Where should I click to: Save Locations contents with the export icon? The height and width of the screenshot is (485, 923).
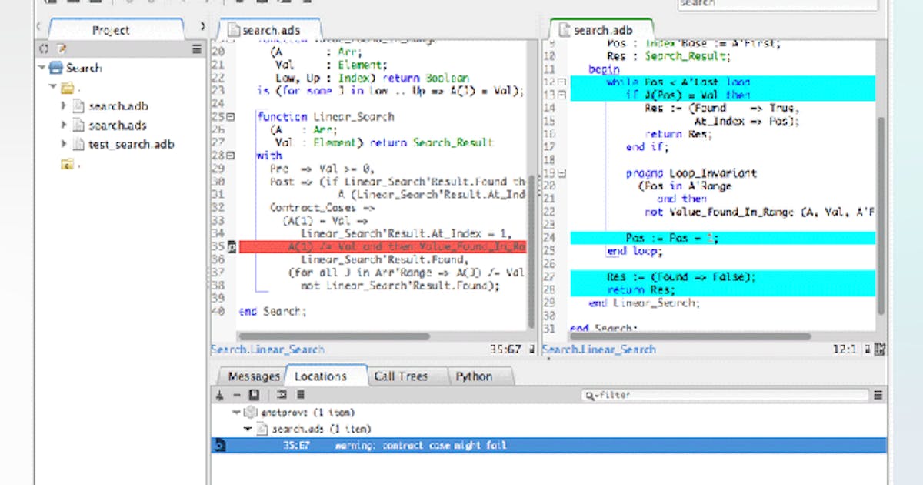[254, 394]
